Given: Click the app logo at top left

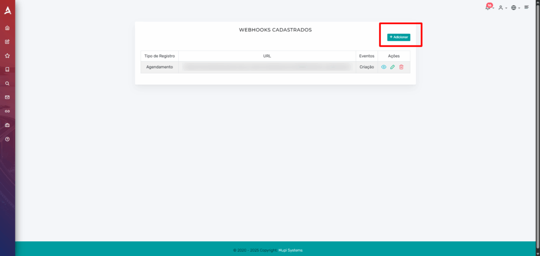Looking at the screenshot, I should coord(7,11).
